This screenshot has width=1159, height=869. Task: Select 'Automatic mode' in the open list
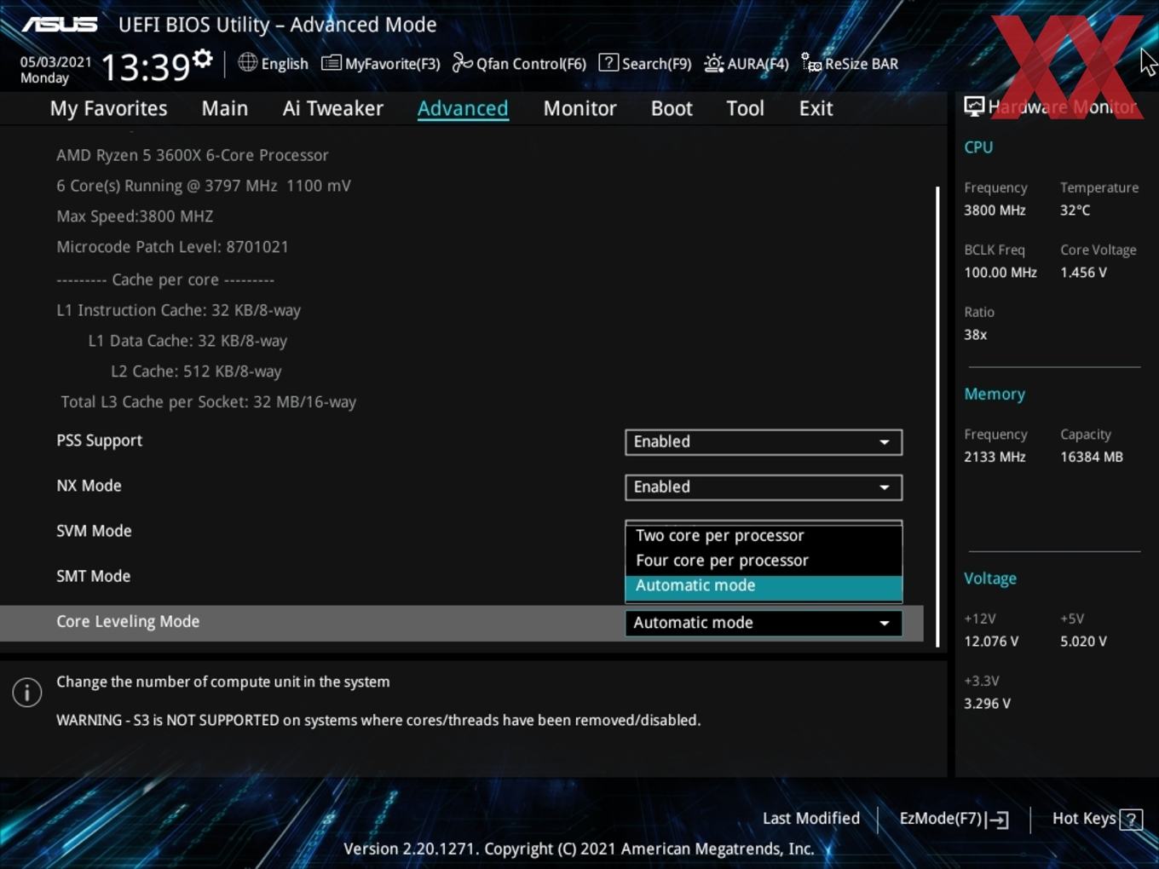click(x=764, y=586)
